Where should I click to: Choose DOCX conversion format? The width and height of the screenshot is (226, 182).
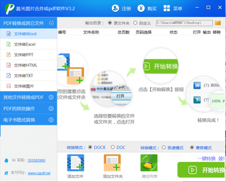[90, 147]
